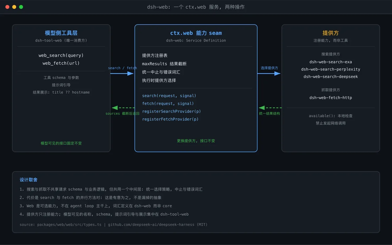Select the 'web_search(query)' text
The width and height of the screenshot is (392, 245).
coord(61,55)
